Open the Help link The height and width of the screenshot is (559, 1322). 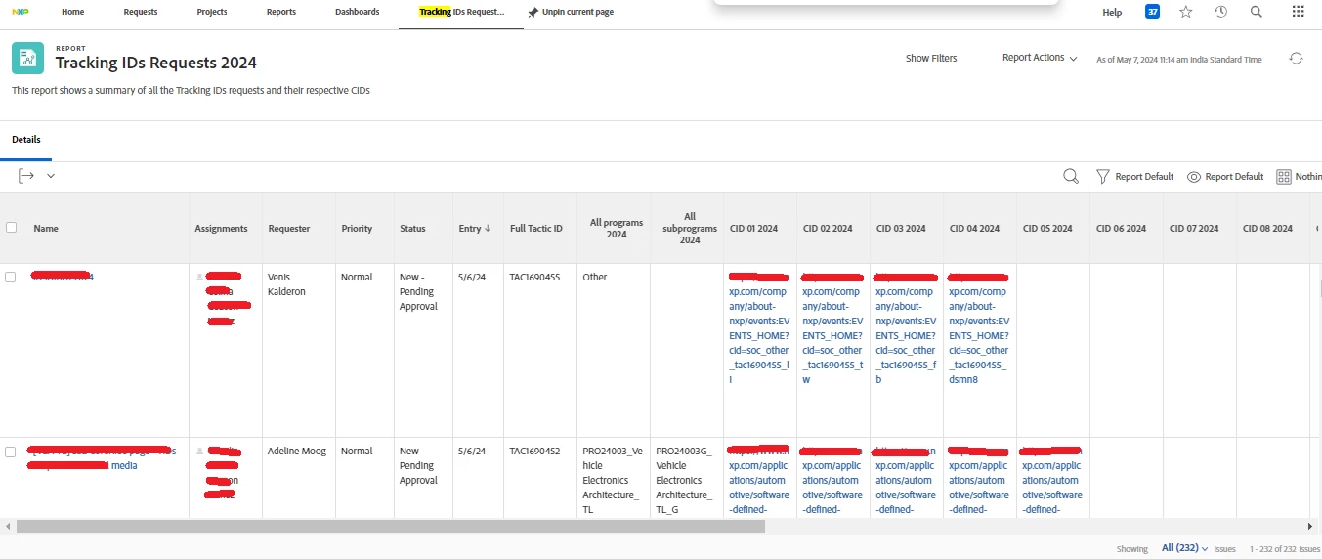pos(1112,12)
